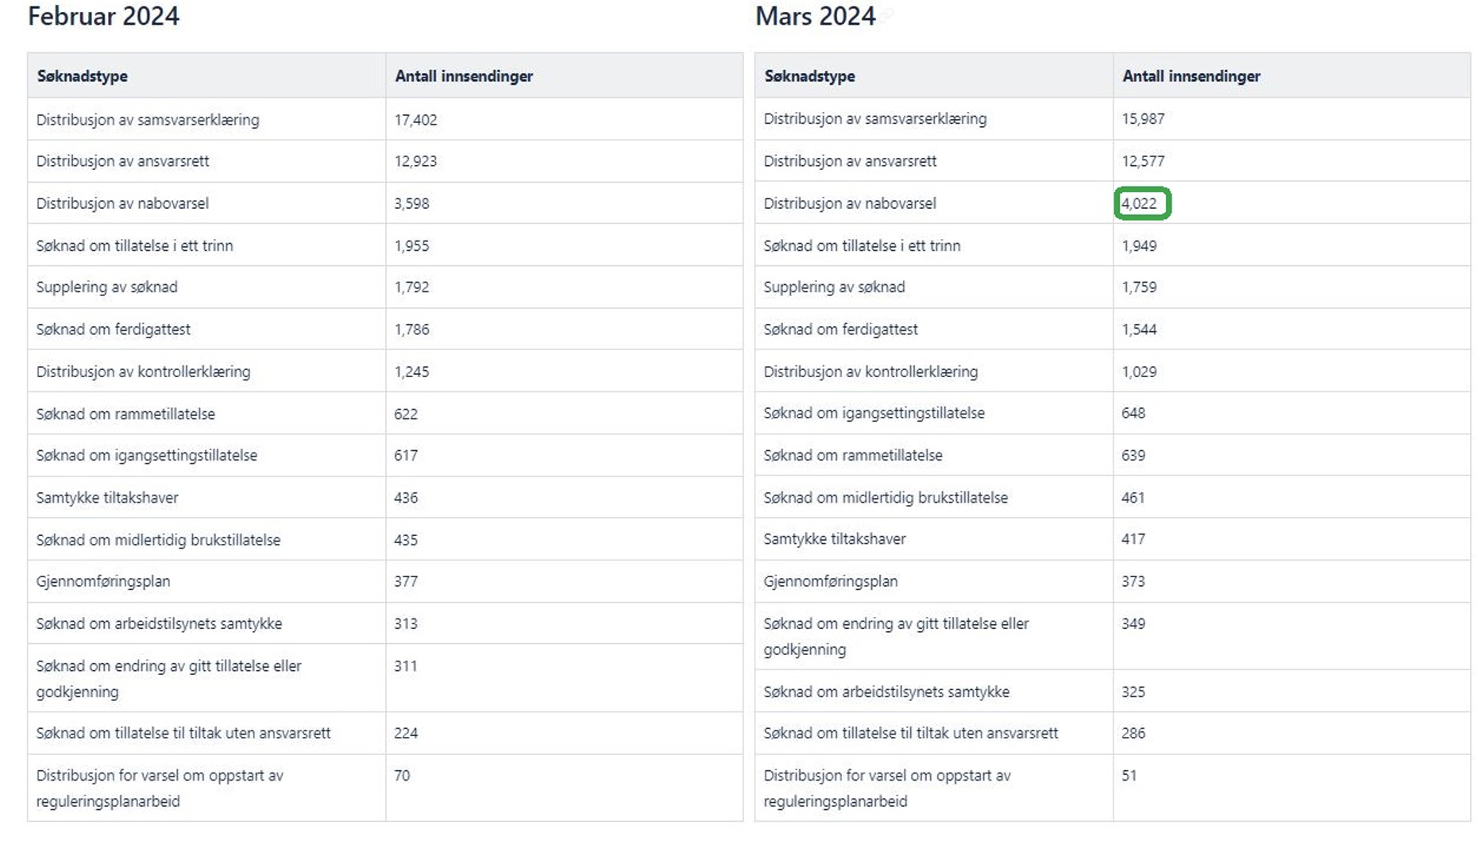Screen dimensions: 1478x848
Task: Select Mars row 'Søknad om midlertidig brukstillatelse'
Action: click(x=1113, y=498)
